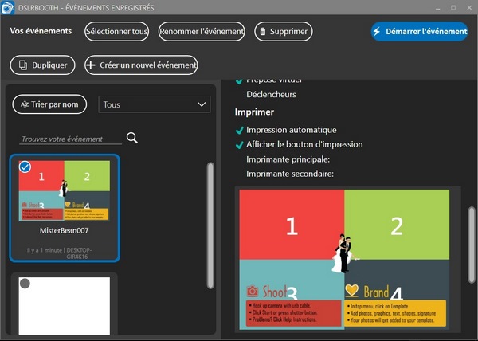
Task: Click the 'il y a 1 minute' timestamp
Action: 44,250
